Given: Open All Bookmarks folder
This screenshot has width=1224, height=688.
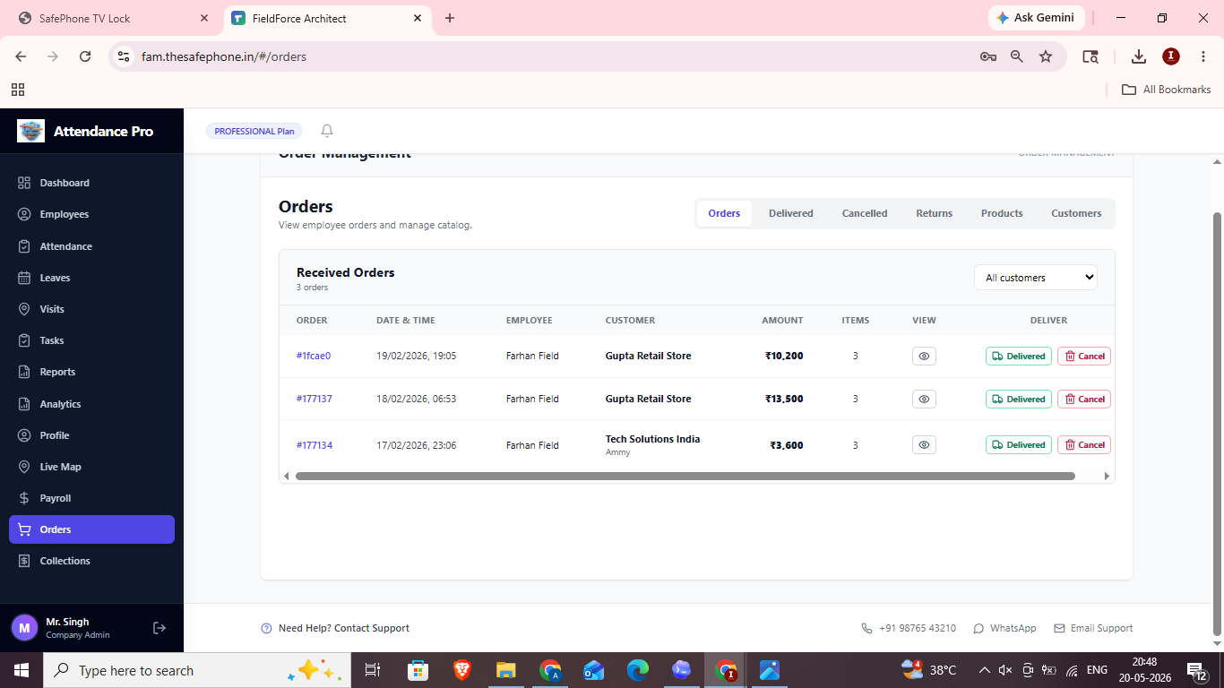Looking at the screenshot, I should 1167,90.
